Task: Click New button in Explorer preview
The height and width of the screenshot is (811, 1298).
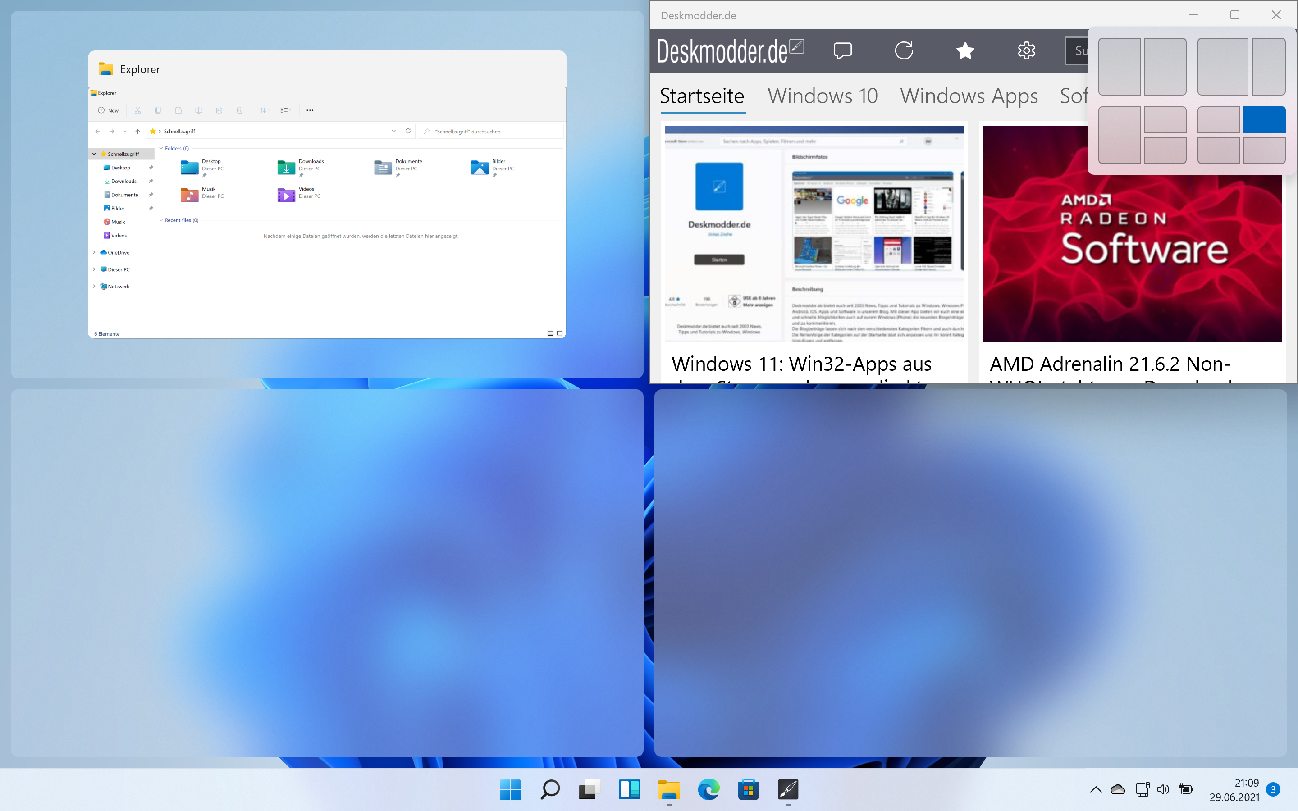Action: 108,110
